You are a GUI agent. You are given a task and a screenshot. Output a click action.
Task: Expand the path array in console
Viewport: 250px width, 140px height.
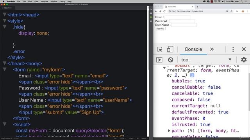[x=169, y=131]
